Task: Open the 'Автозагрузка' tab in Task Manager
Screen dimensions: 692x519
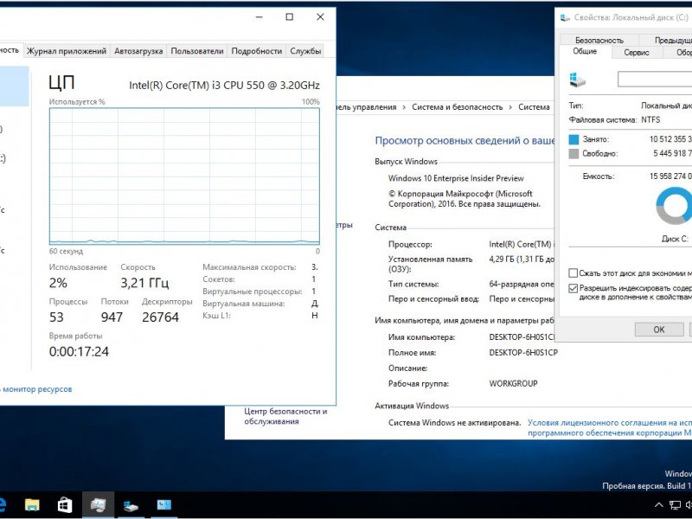Action: tap(138, 51)
